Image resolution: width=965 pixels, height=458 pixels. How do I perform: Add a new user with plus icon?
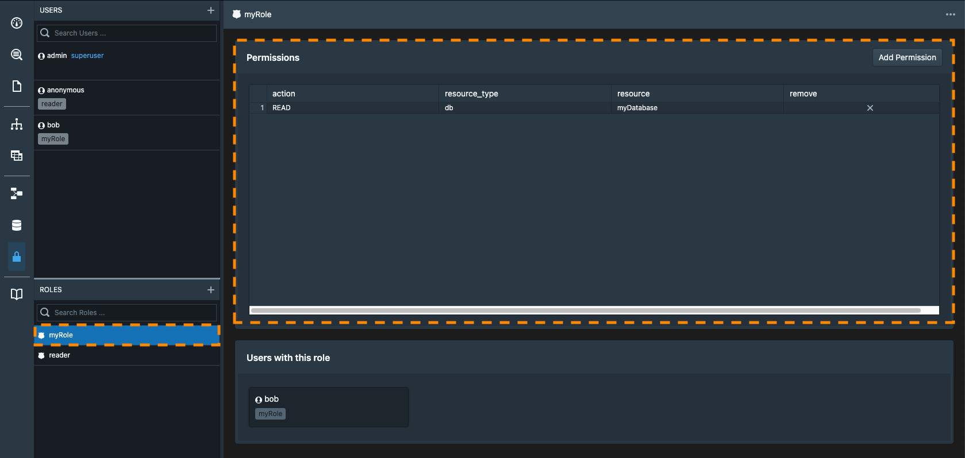coord(210,10)
